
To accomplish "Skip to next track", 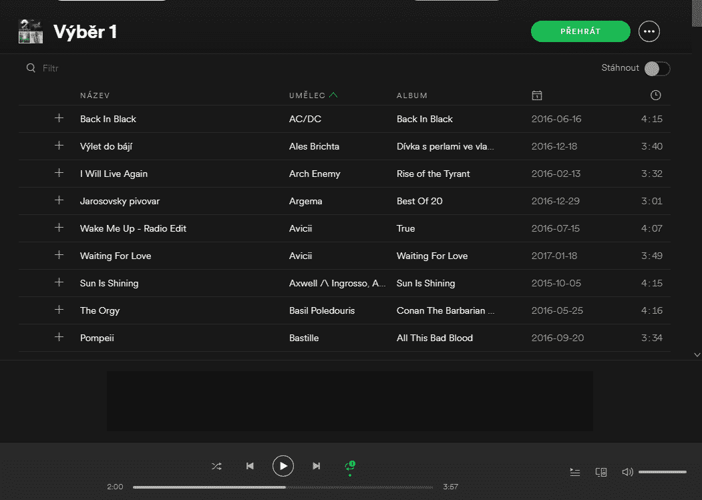I will [317, 466].
